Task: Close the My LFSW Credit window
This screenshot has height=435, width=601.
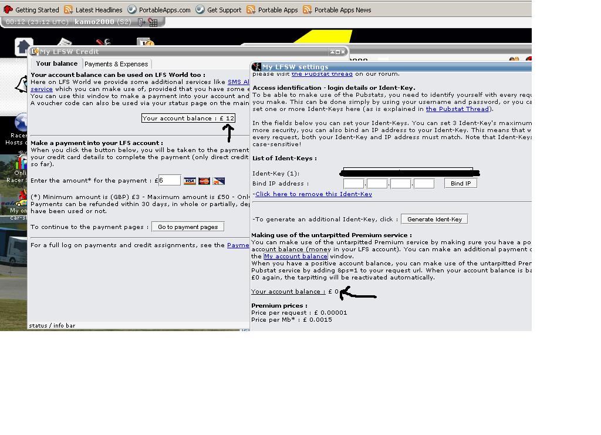Action: (343, 52)
